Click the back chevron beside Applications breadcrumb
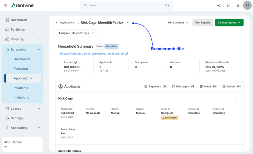The image size is (253, 154). (x=57, y=23)
